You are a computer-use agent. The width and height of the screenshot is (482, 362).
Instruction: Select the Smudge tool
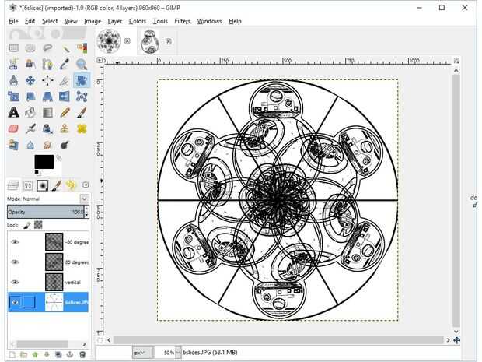[47, 145]
